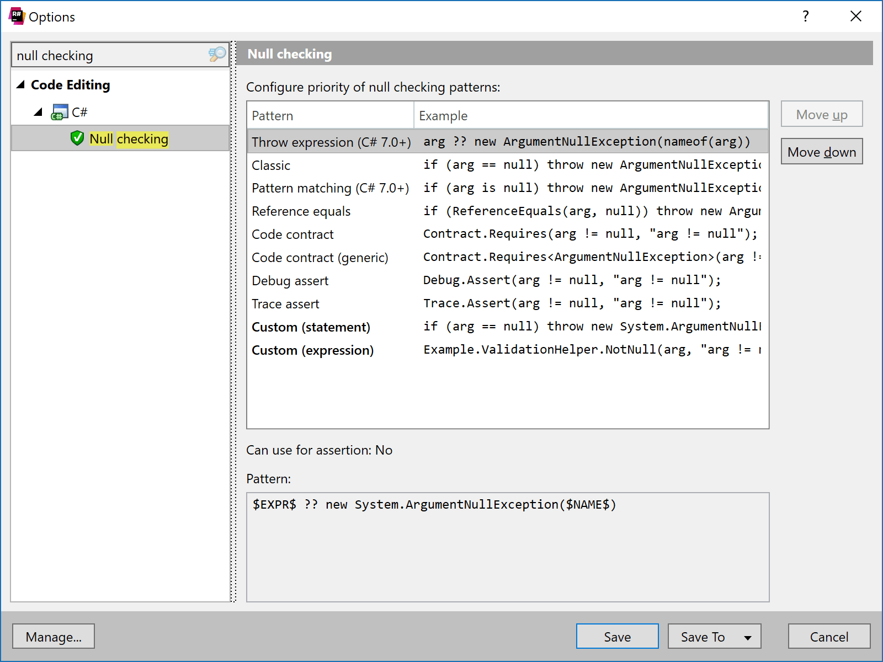Viewport: 883px width, 662px height.
Task: Open the Manage dialog
Action: click(53, 636)
